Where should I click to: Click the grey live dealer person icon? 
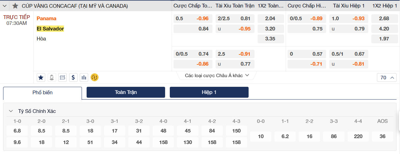(52, 77)
